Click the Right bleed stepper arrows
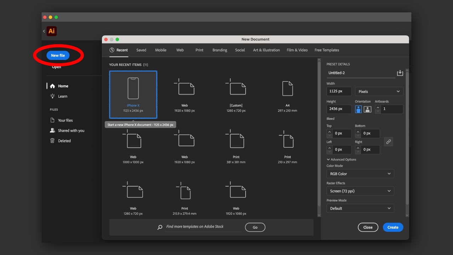Image resolution: width=453 pixels, height=255 pixels. click(x=358, y=149)
